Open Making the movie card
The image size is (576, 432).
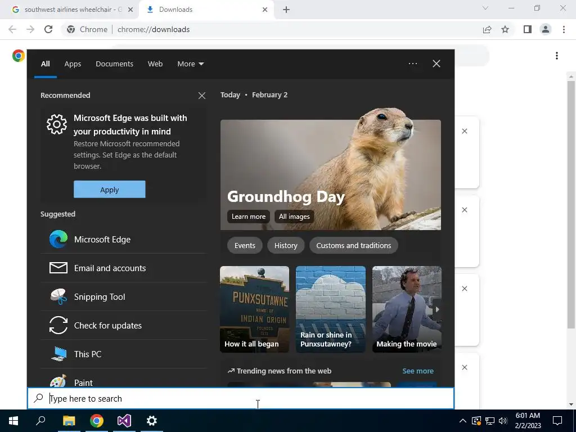click(407, 309)
